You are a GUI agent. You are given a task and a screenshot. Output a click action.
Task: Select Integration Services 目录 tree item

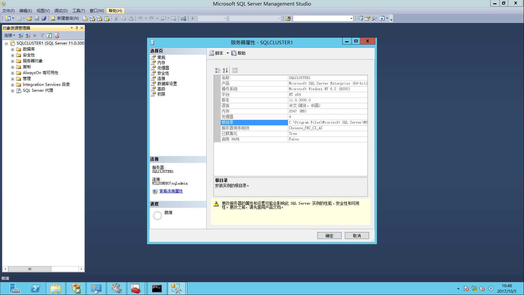pyautogui.click(x=46, y=85)
